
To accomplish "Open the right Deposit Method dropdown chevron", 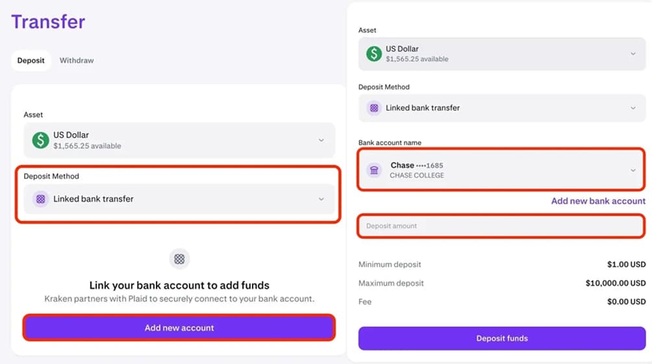I will (633, 108).
